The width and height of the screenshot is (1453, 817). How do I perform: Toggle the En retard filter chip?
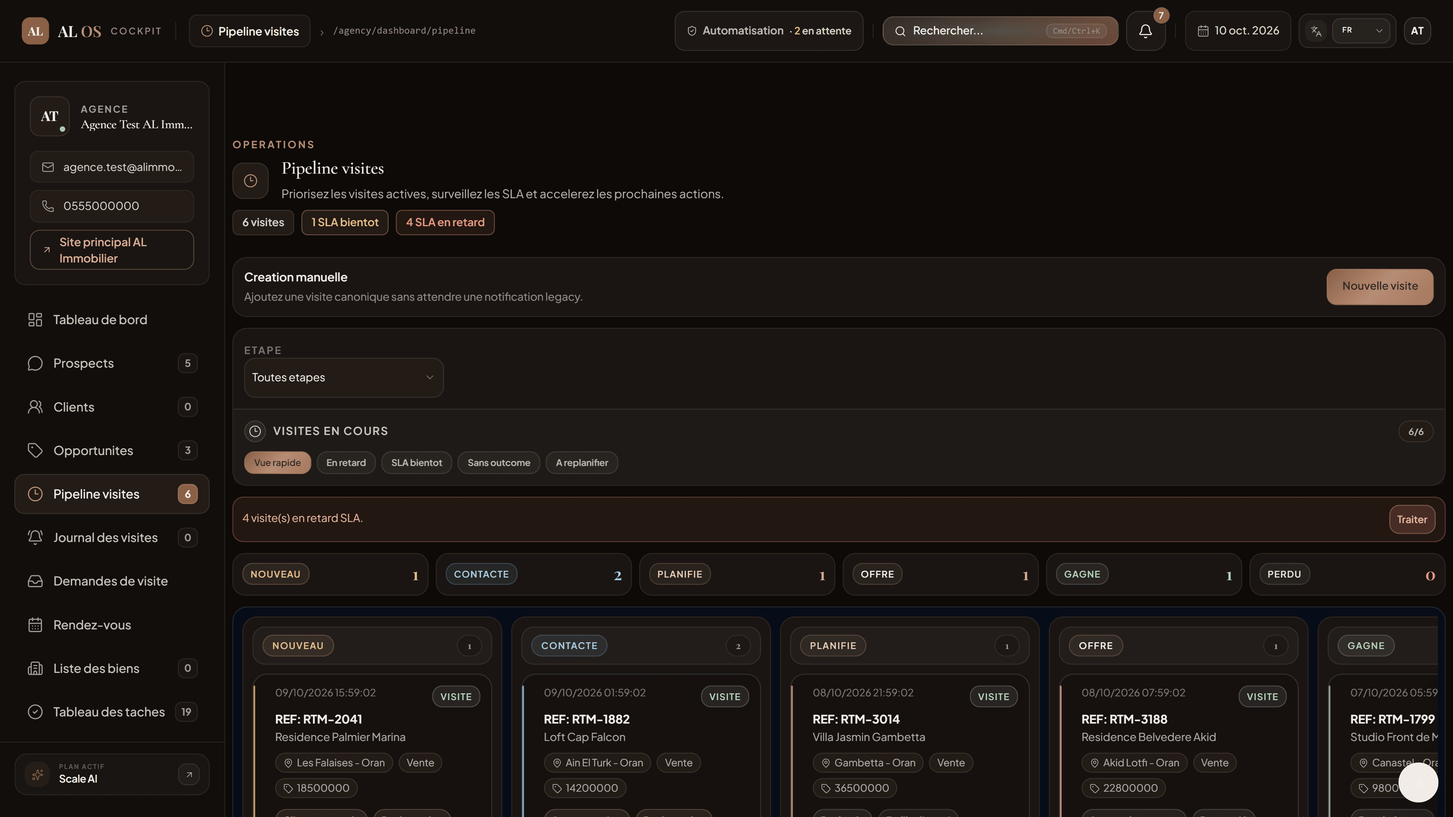pos(346,463)
